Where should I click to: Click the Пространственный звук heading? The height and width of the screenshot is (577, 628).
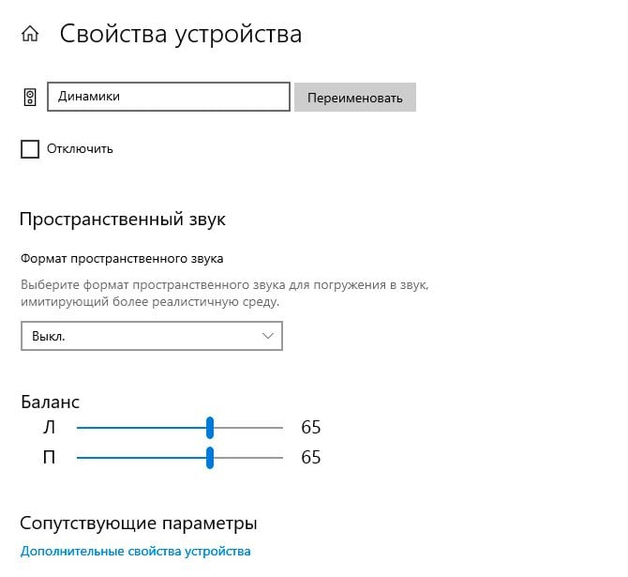123,220
